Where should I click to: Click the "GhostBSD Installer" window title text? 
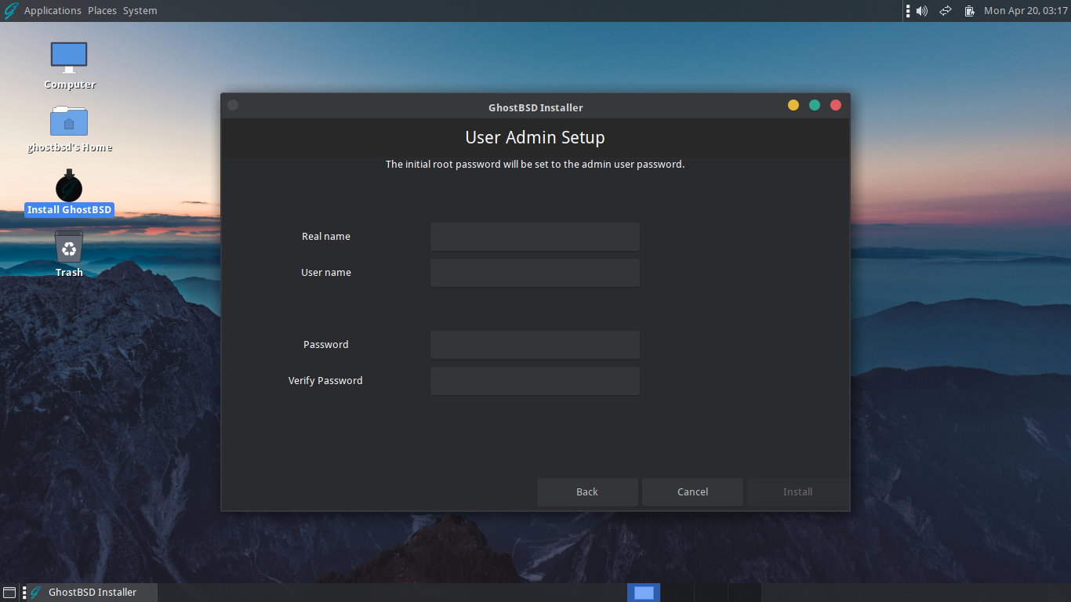point(535,107)
